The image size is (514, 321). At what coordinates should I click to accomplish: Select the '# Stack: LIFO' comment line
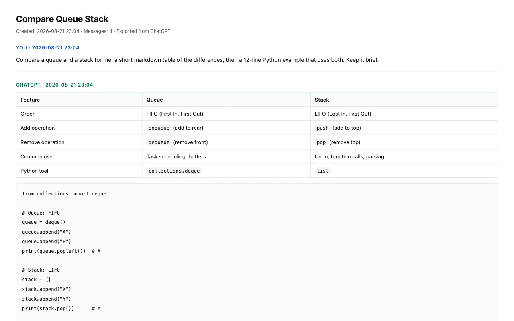tap(41, 270)
